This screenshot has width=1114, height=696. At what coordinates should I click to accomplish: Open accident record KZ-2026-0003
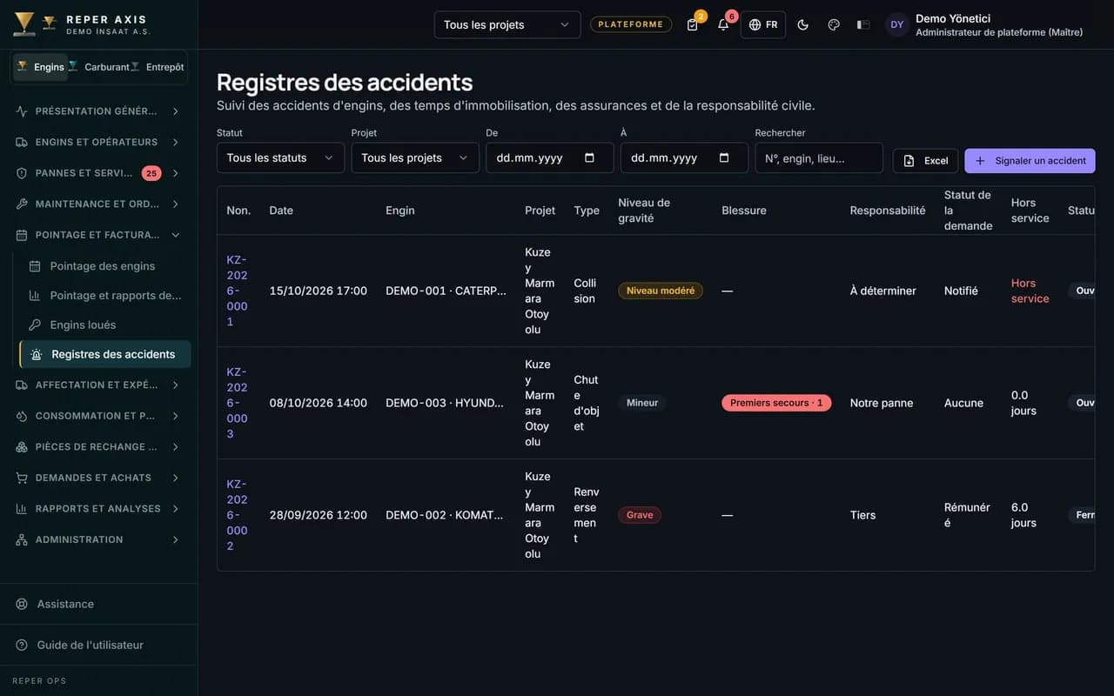point(237,403)
